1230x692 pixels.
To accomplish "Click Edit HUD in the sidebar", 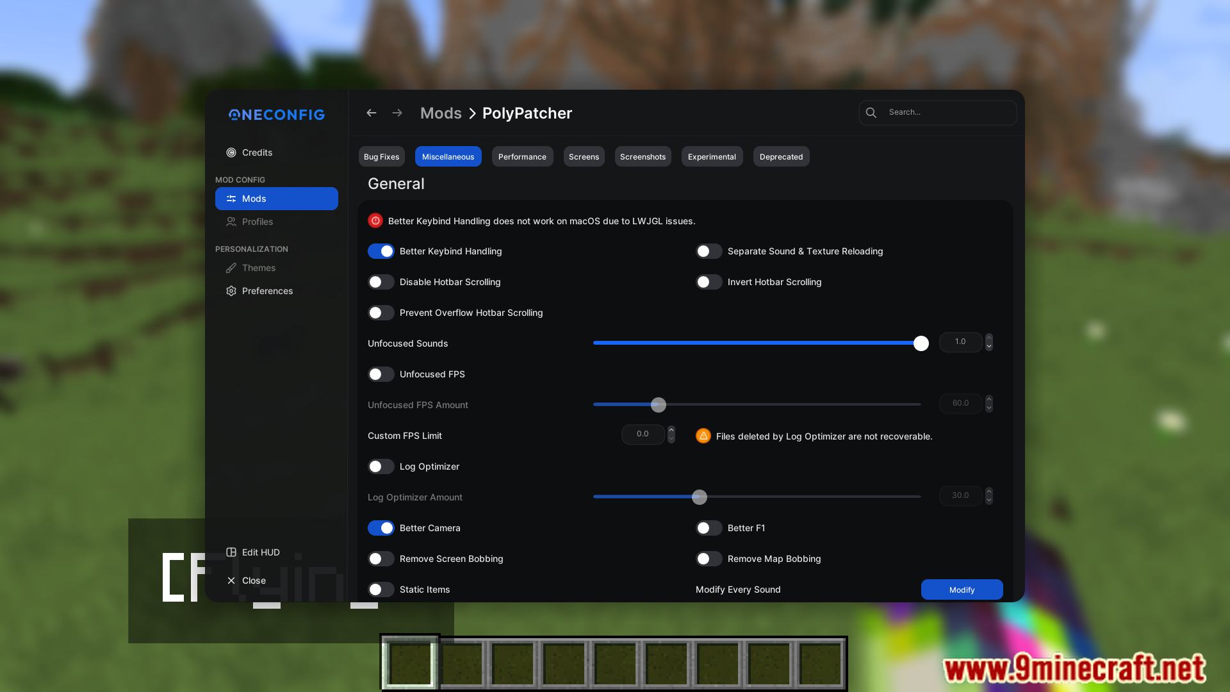I will [x=277, y=552].
